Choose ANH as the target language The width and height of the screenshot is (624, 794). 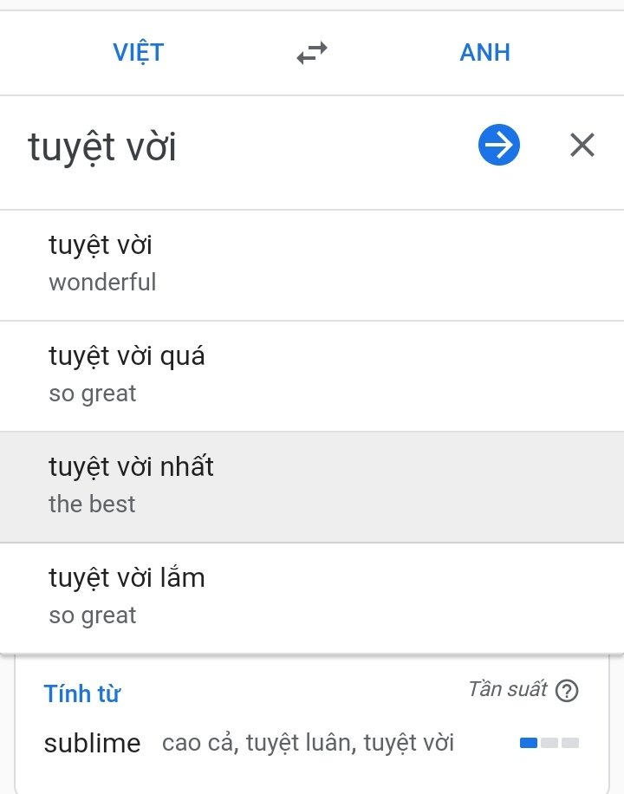pyautogui.click(x=484, y=53)
